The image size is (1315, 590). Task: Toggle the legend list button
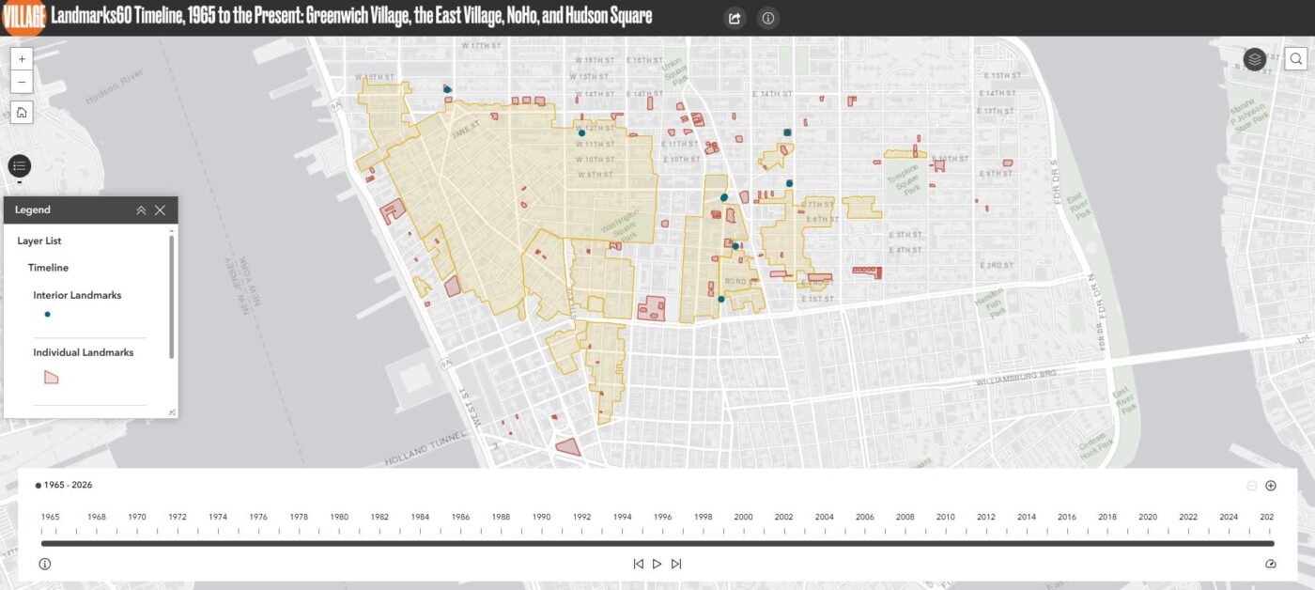(x=20, y=166)
